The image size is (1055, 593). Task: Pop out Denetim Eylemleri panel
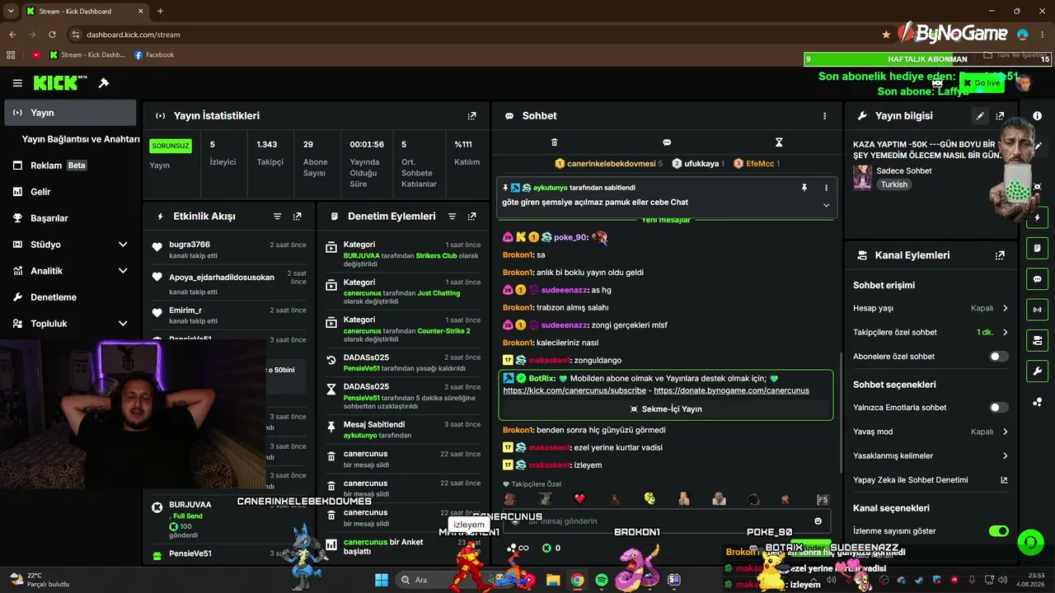pyautogui.click(x=471, y=217)
